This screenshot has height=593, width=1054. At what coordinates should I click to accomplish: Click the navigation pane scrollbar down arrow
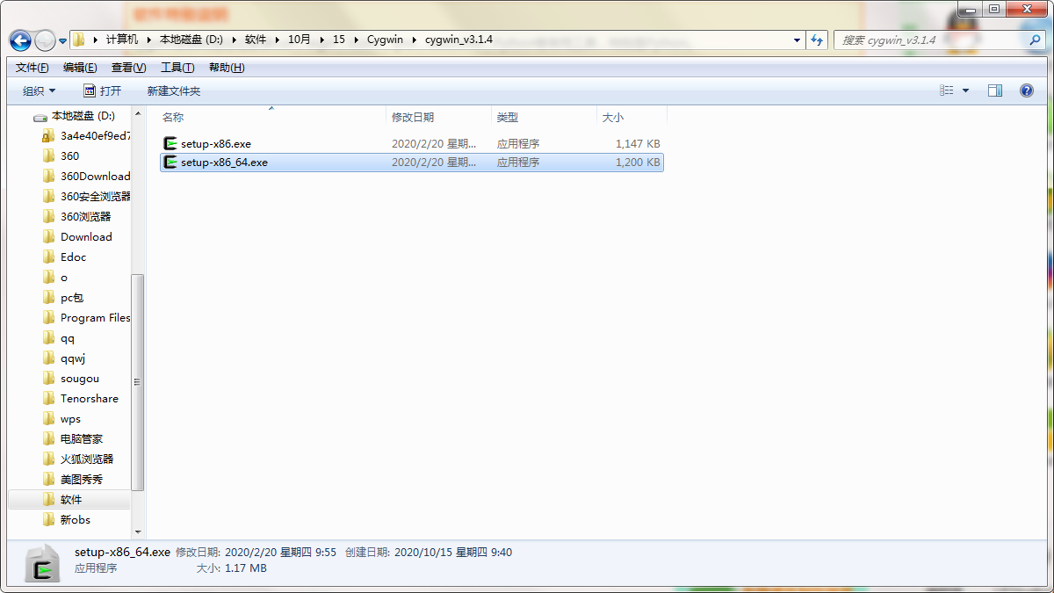click(137, 532)
